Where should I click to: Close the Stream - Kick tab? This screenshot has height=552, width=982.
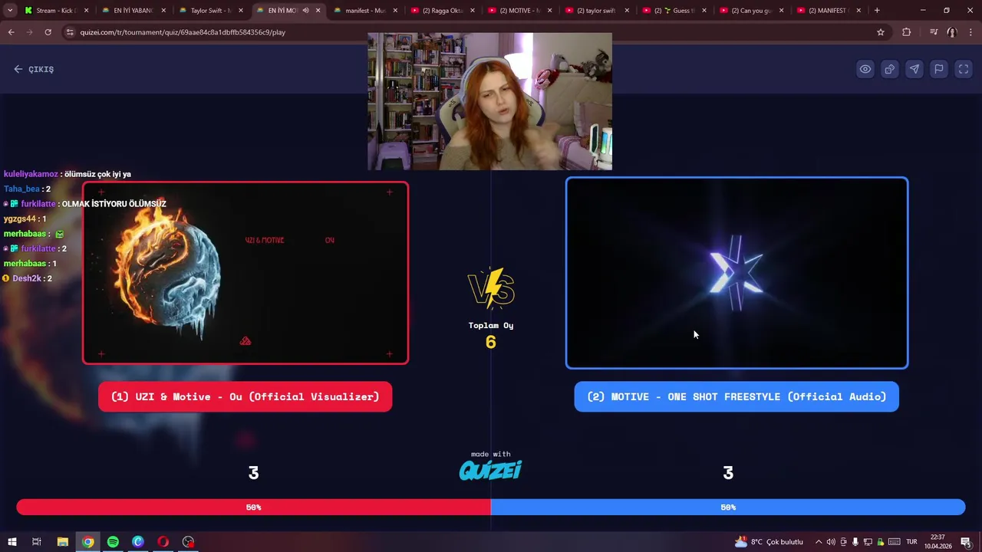click(x=86, y=11)
